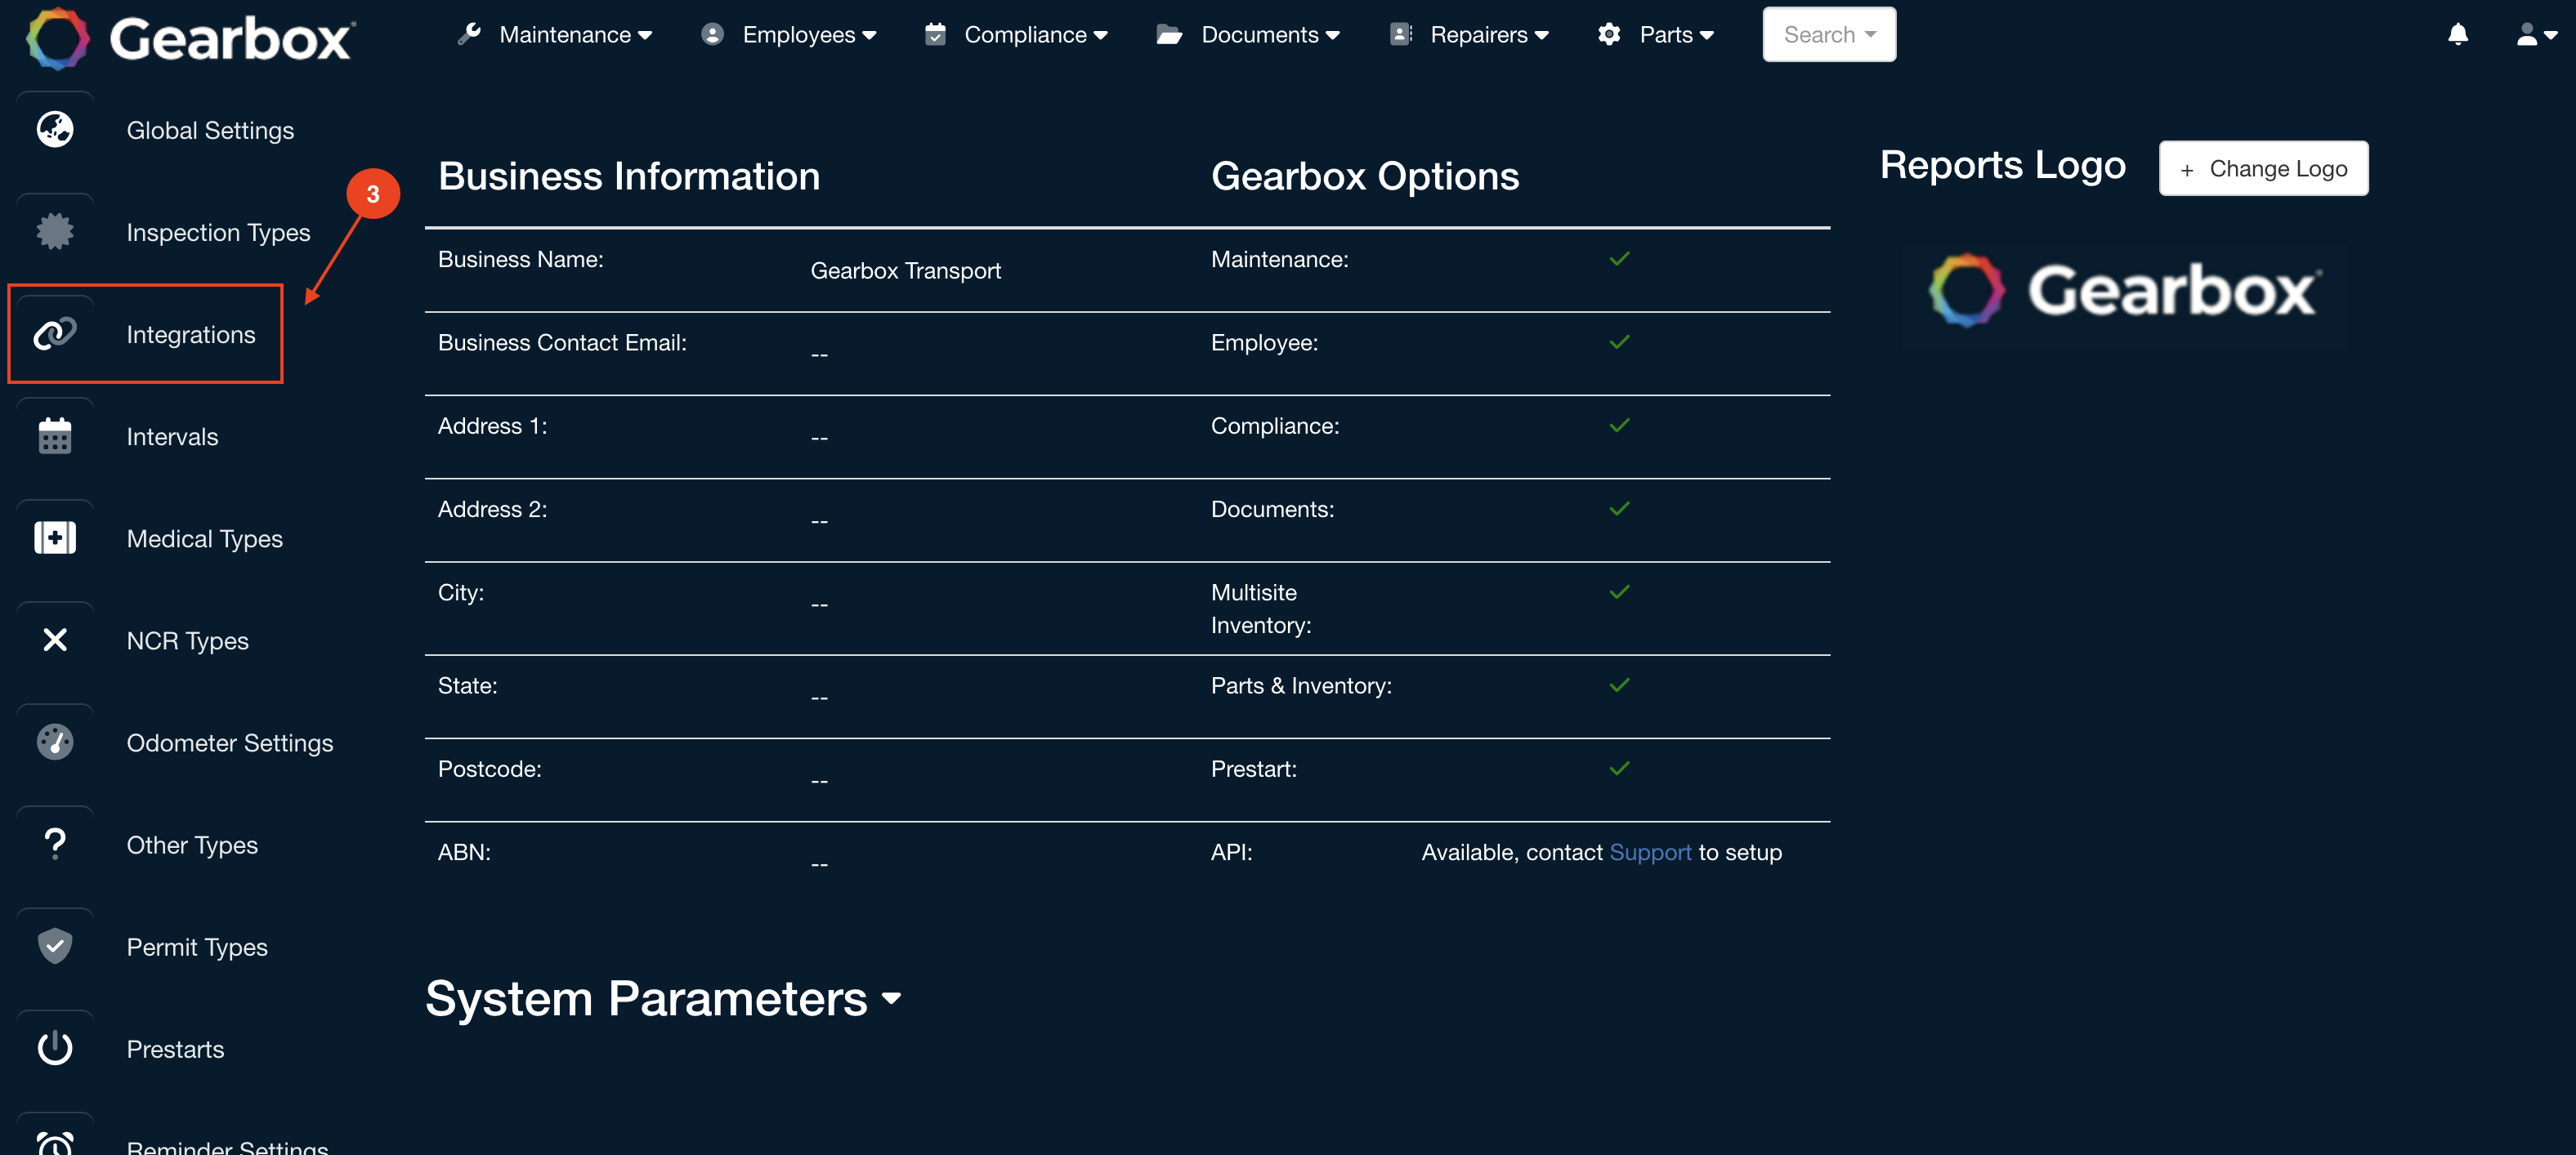Toggle the Multisite Inventory checkmark
2576x1155 pixels.
click(x=1619, y=591)
